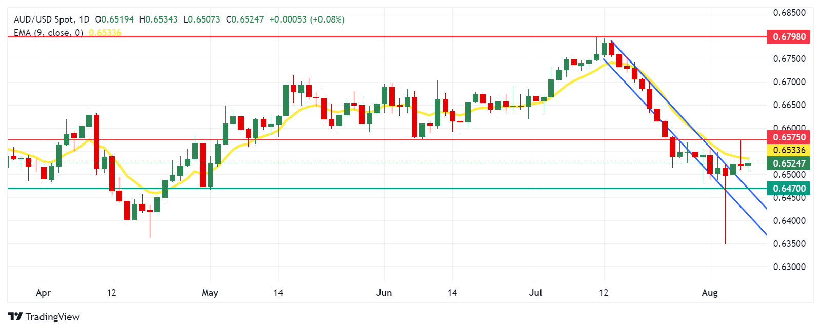
Task: Click the yellow EMA value in the legend
Action: pyautogui.click(x=105, y=33)
